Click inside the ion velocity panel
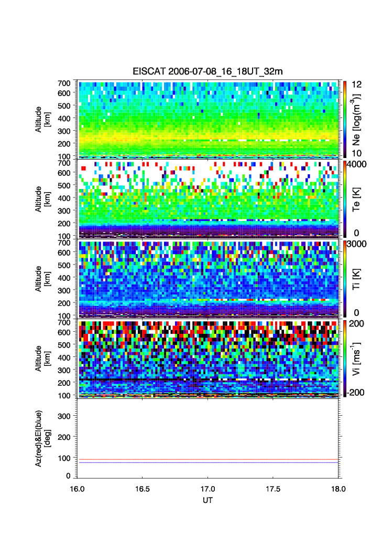 [209, 358]
